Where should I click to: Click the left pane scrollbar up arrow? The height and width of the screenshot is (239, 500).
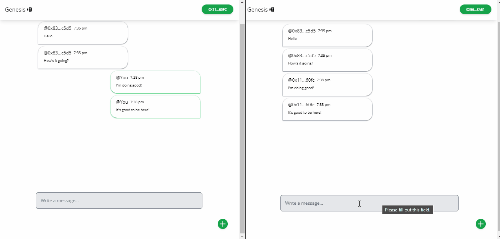(242, 2)
